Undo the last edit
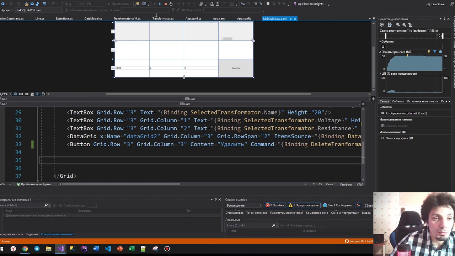455x256 pixels. [x=44, y=4]
